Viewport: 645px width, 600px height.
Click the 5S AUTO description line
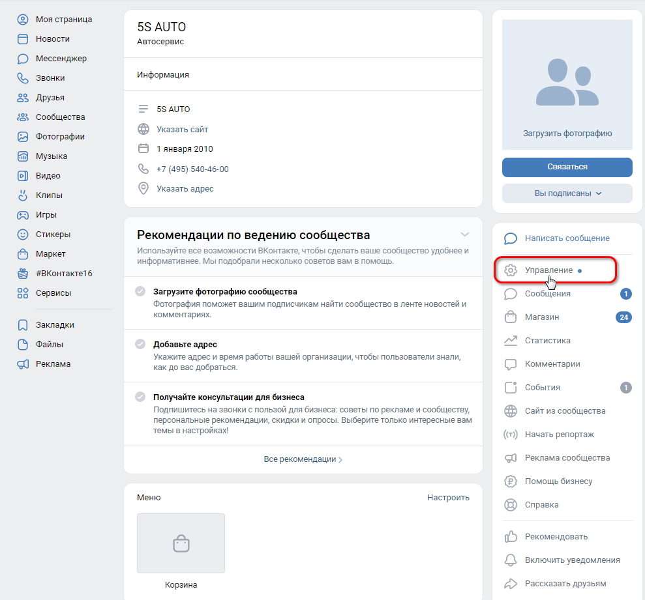[x=173, y=109]
